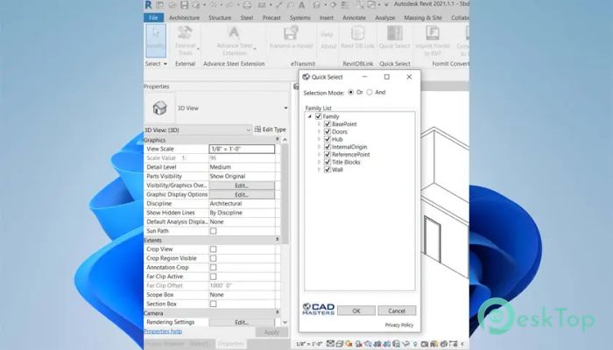
Task: Uncheck the Hub checkbox
Action: 328,139
